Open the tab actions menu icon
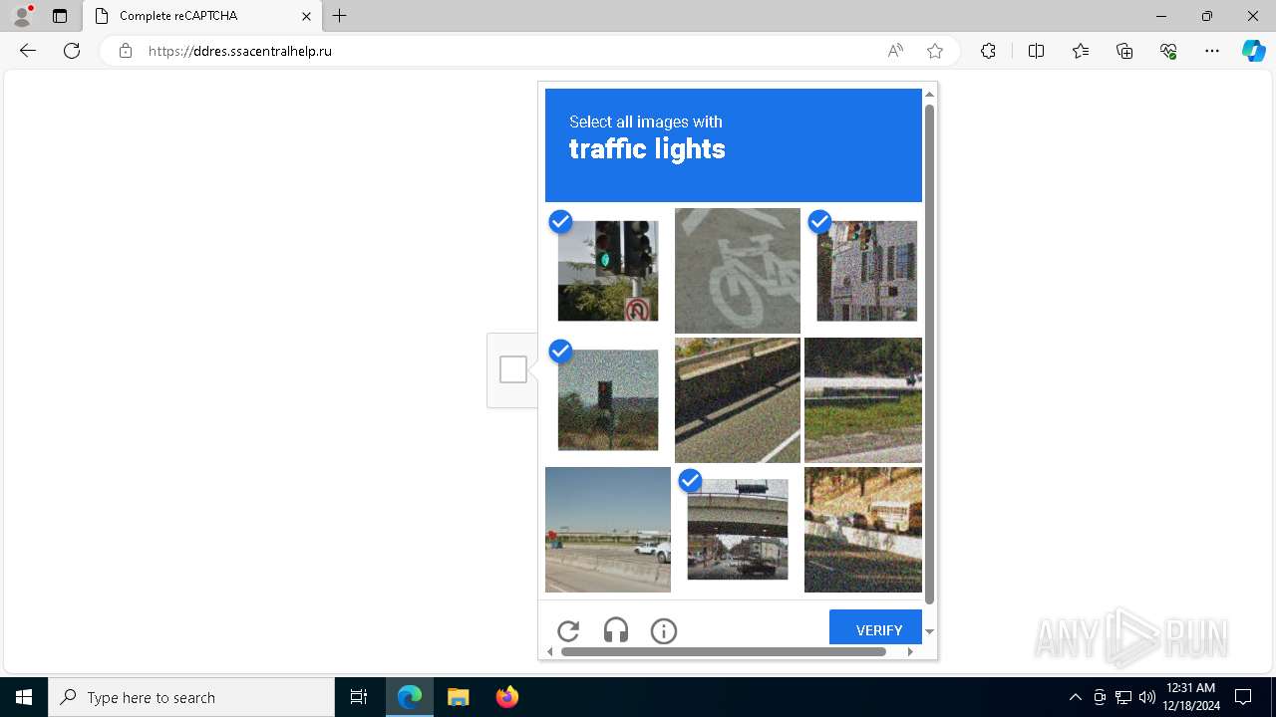This screenshot has width=1276, height=717. pyautogui.click(x=60, y=16)
